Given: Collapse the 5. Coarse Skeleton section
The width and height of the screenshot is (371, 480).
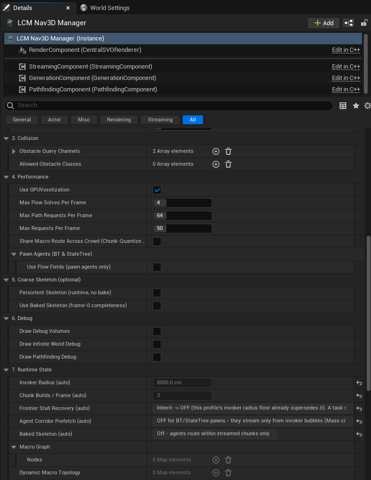Looking at the screenshot, I should point(6,280).
